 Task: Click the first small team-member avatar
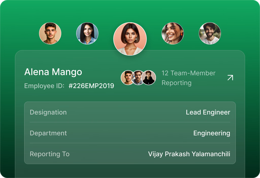point(127,78)
